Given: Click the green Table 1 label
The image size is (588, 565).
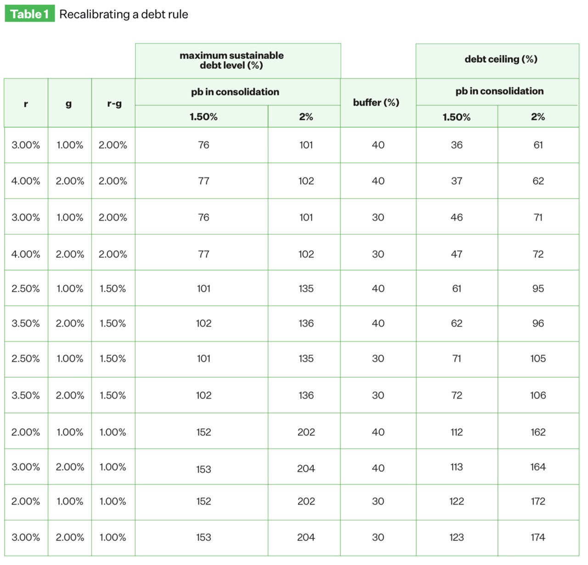Looking at the screenshot, I should 29,14.
